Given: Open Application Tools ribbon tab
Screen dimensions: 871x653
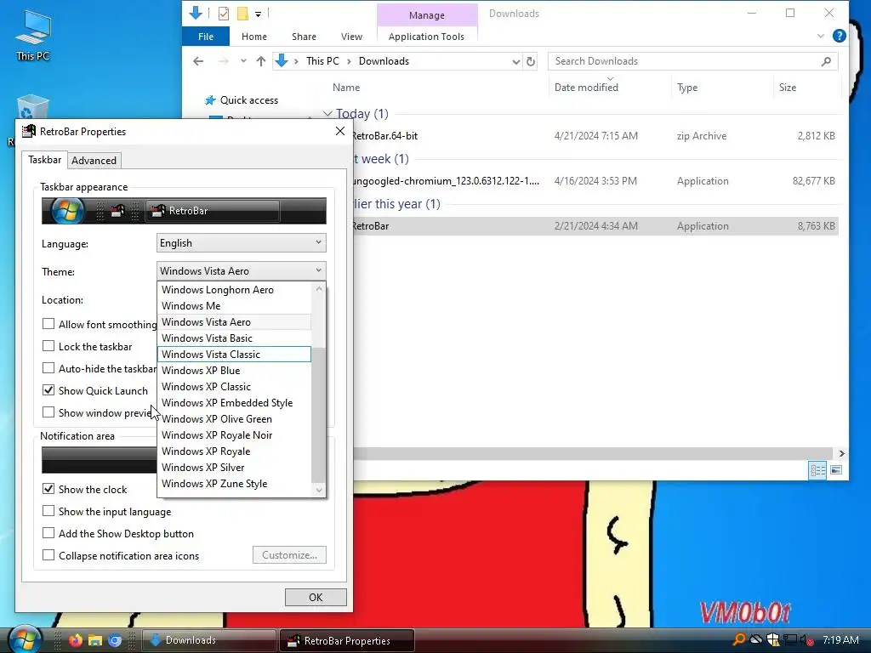Looking at the screenshot, I should coord(426,37).
